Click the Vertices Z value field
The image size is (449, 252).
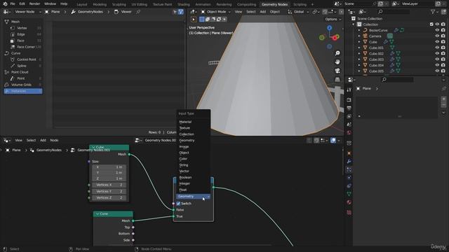tap(109, 197)
